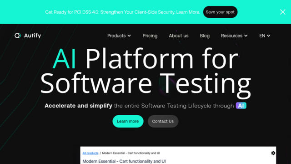Expand the Resources dropdown menu

coord(234,36)
